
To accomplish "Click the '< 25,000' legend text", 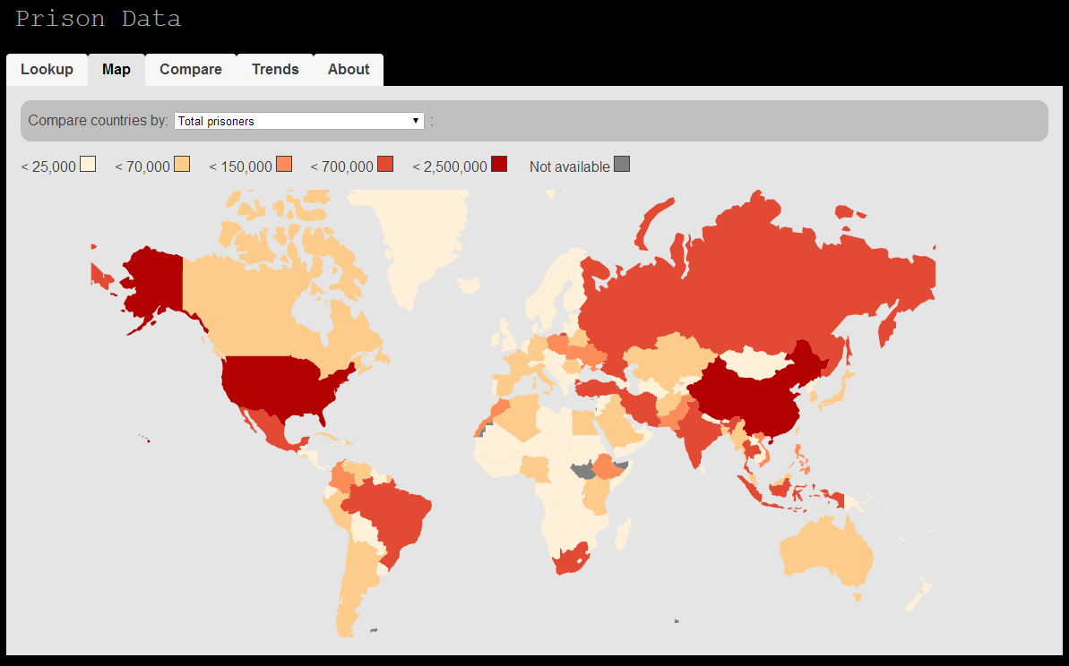I will click(48, 166).
